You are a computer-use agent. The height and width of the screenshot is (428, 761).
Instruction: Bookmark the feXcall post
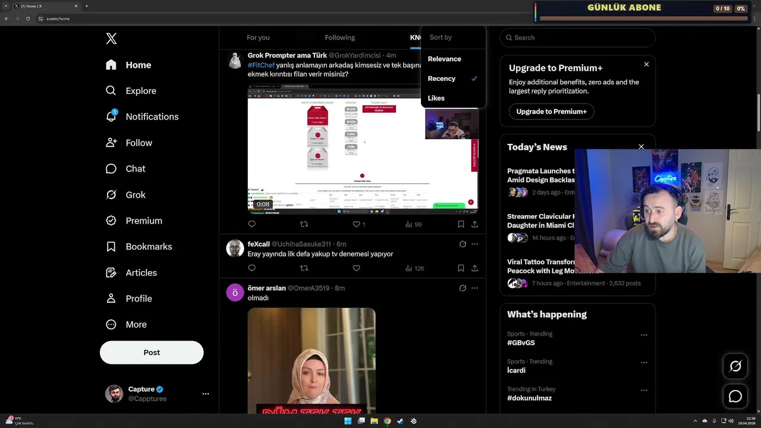461,268
